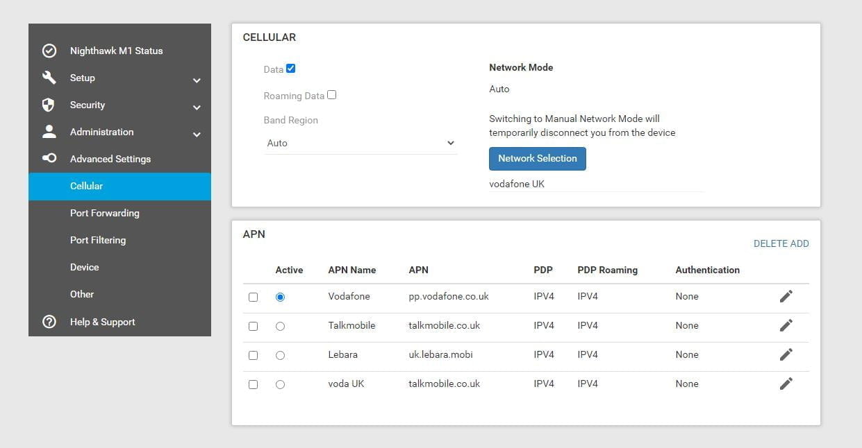This screenshot has height=448, width=862.
Task: Open editor for voda UK APN
Action: click(x=786, y=384)
